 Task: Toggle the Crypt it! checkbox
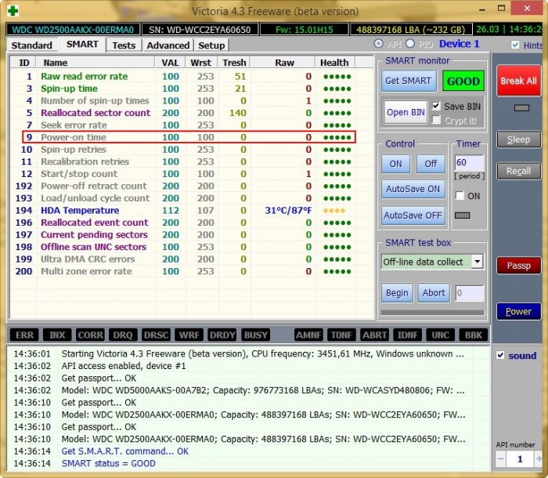(436, 120)
